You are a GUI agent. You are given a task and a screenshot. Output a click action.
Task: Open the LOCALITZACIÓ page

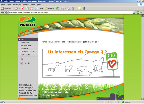click(x=28, y=52)
